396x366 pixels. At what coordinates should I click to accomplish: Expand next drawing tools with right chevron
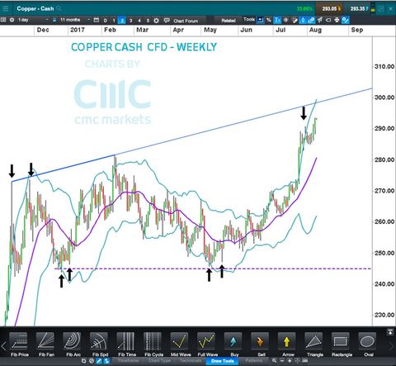392,346
